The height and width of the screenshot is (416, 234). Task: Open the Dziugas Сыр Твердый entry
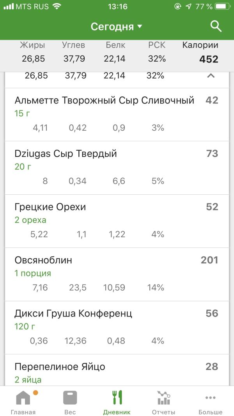point(117,168)
